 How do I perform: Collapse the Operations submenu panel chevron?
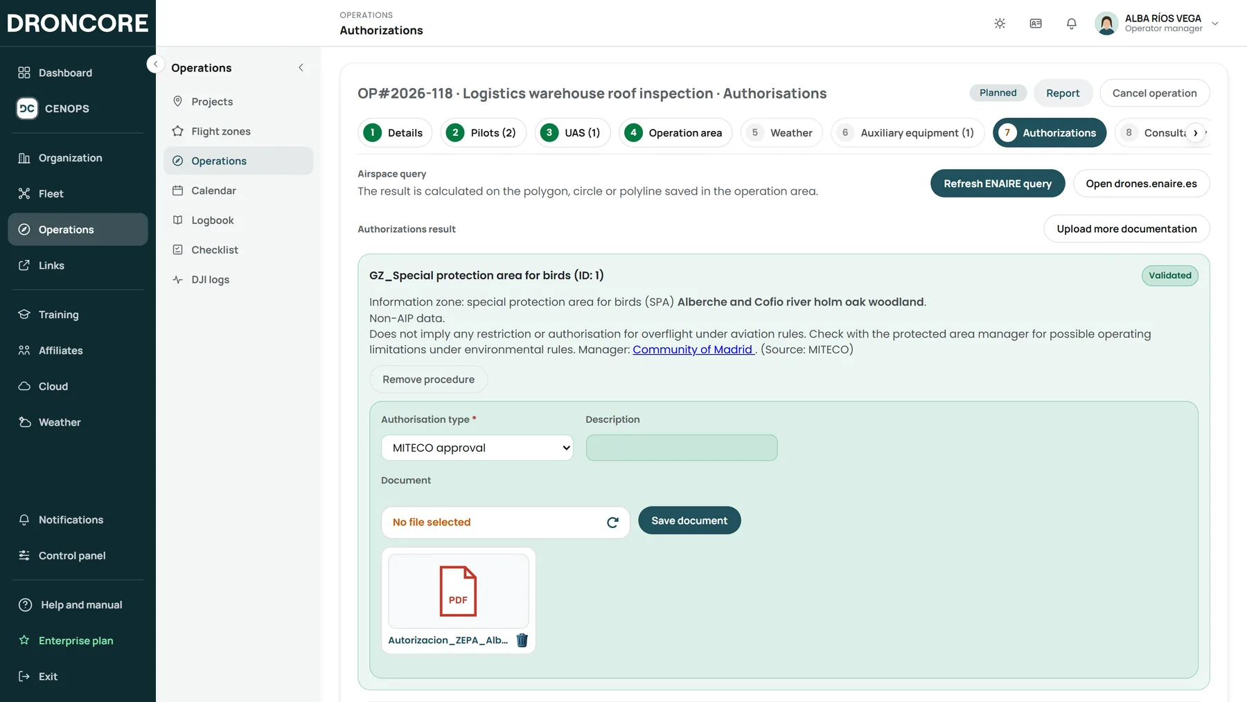(301, 68)
